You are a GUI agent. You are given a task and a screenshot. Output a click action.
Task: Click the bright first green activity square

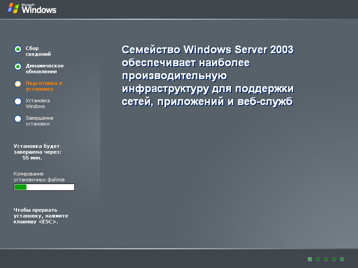310,259
